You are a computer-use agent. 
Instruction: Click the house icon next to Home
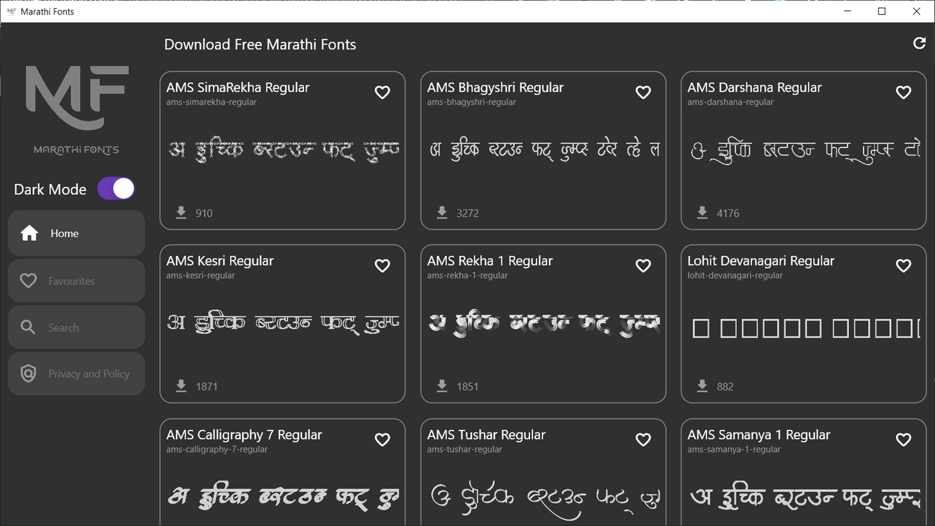(29, 233)
